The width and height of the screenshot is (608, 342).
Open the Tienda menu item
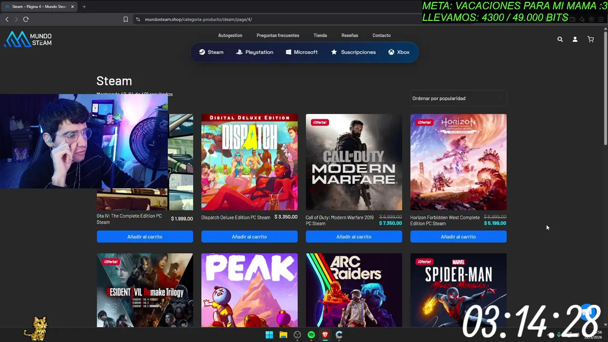point(320,36)
